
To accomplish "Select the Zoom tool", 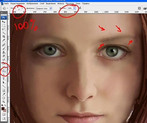I will [4, 101].
